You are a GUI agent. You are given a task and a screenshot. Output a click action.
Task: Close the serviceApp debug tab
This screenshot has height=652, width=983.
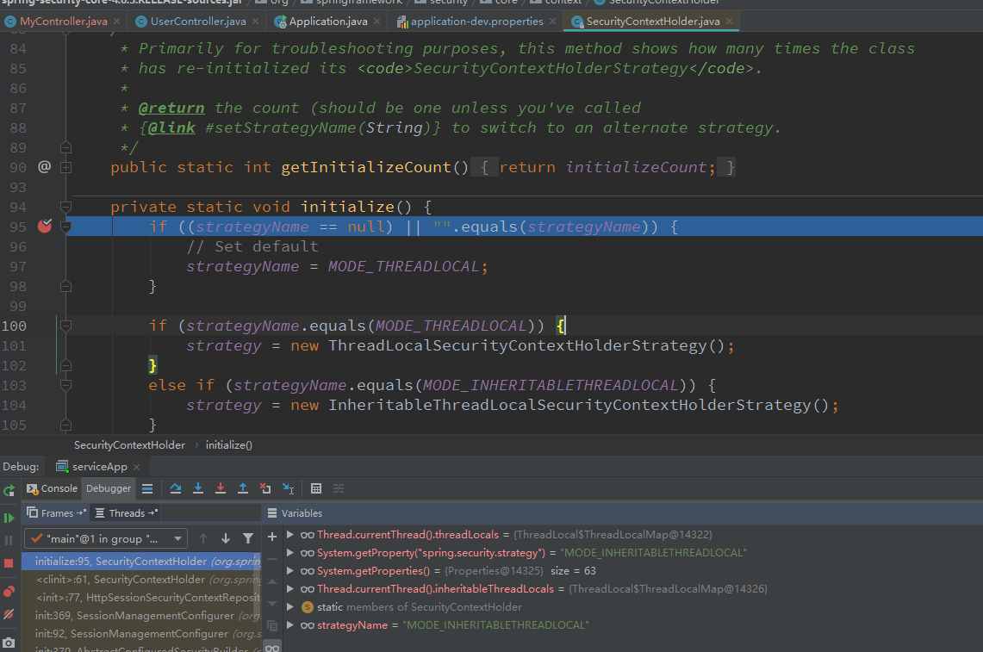tap(137, 467)
